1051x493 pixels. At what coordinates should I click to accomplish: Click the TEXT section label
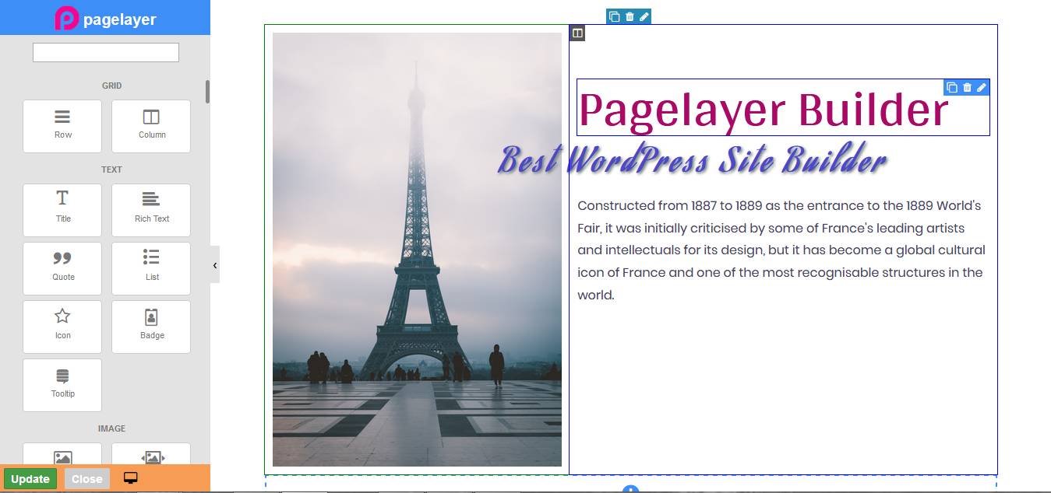coord(111,170)
